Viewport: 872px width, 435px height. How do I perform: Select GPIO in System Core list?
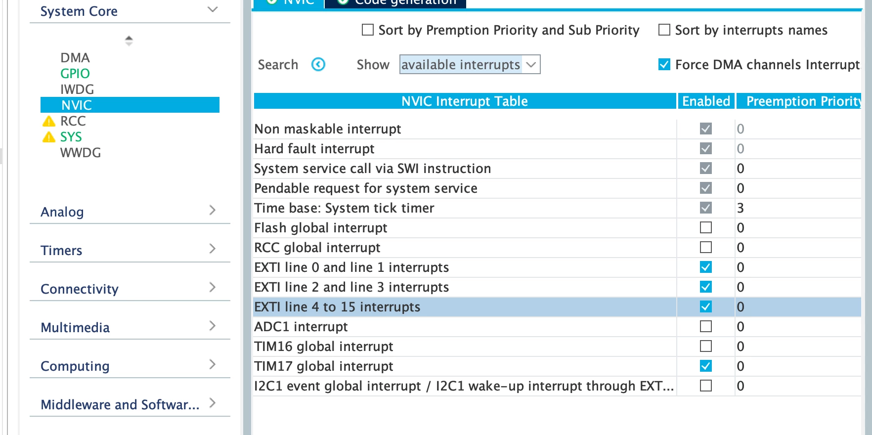pyautogui.click(x=75, y=74)
